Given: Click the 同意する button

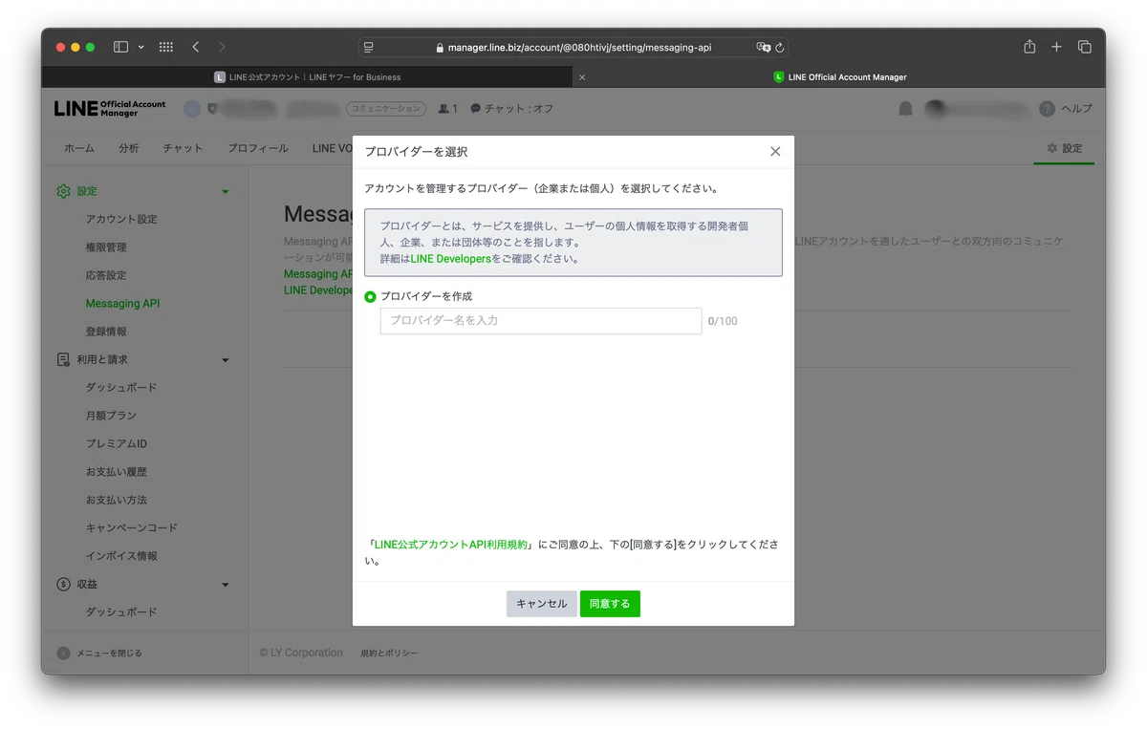Looking at the screenshot, I should [610, 604].
